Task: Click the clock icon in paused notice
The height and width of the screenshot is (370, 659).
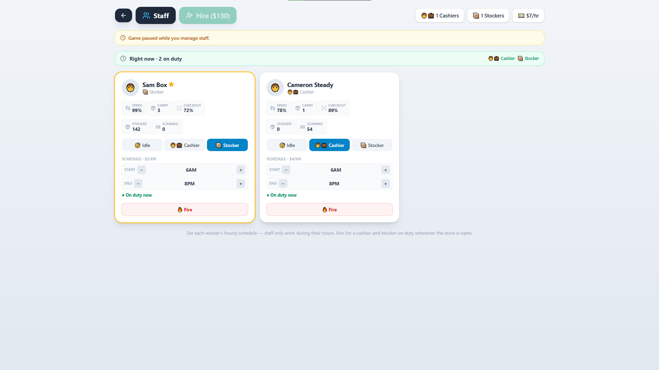Action: click(123, 38)
